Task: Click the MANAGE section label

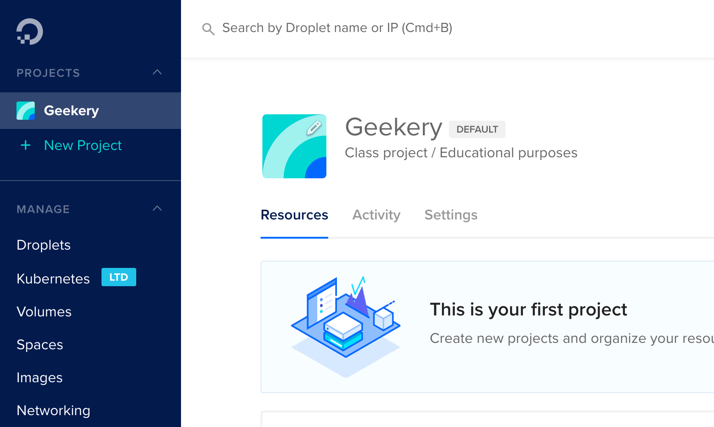Action: click(x=43, y=209)
